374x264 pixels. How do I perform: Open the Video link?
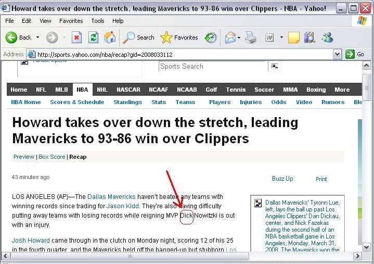point(304,102)
